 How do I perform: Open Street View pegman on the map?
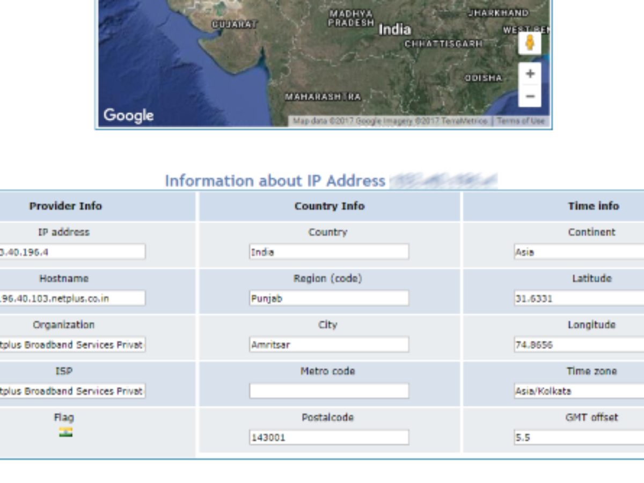click(x=530, y=43)
